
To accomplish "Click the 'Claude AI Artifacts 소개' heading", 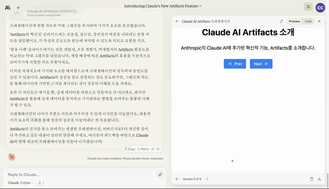I will tap(248, 32).
